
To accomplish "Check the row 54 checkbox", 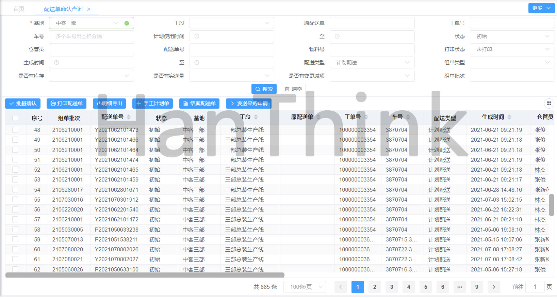I will [15, 189].
